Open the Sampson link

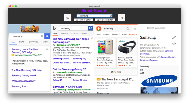click(x=153, y=60)
